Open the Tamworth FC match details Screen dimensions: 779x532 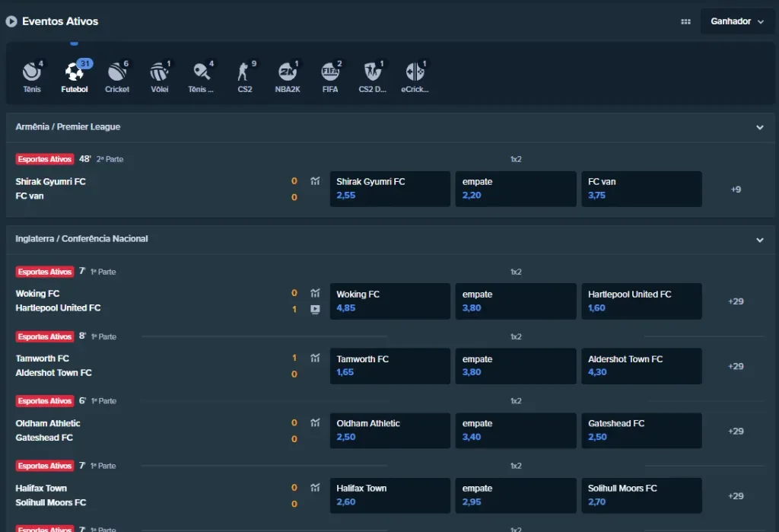(43, 358)
